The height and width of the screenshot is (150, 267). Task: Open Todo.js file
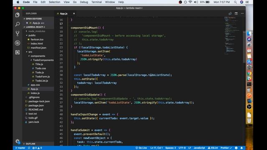point(40,72)
